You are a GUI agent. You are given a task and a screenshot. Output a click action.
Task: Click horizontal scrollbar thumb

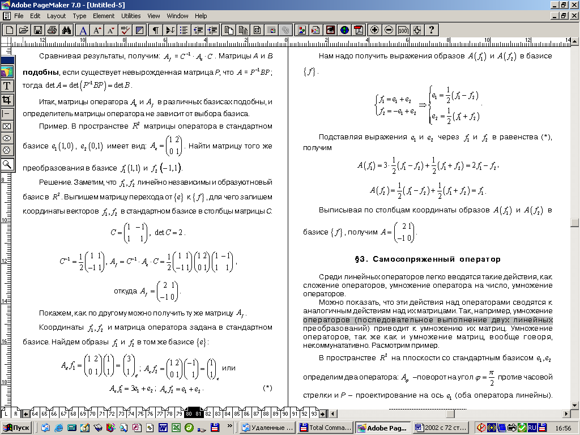(x=450, y=413)
